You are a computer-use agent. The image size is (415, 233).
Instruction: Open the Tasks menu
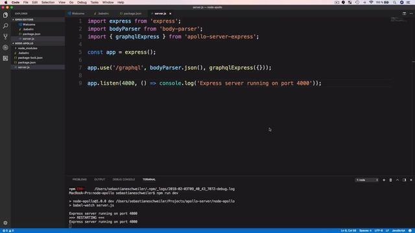pyautogui.click(x=95, y=3)
